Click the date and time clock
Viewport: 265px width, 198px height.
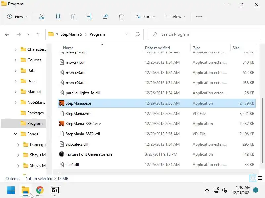click(x=241, y=190)
